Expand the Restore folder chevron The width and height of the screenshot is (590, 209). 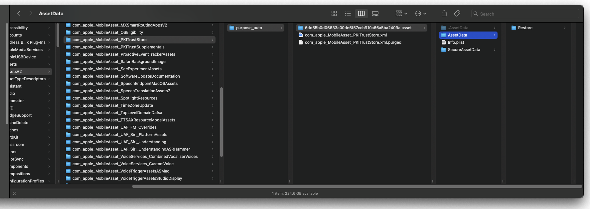point(565,28)
